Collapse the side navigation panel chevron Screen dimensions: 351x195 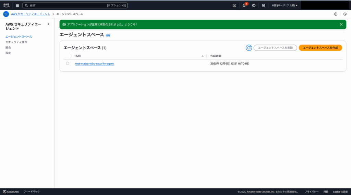pos(49,24)
